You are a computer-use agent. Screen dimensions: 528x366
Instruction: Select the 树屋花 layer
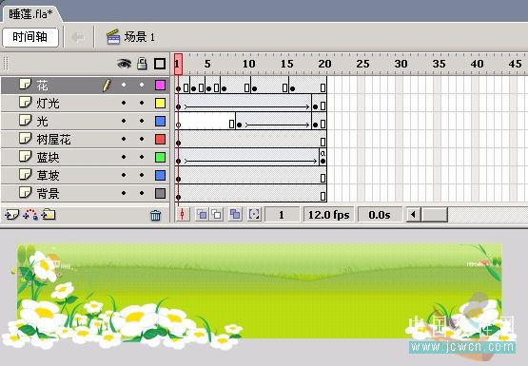[85, 139]
